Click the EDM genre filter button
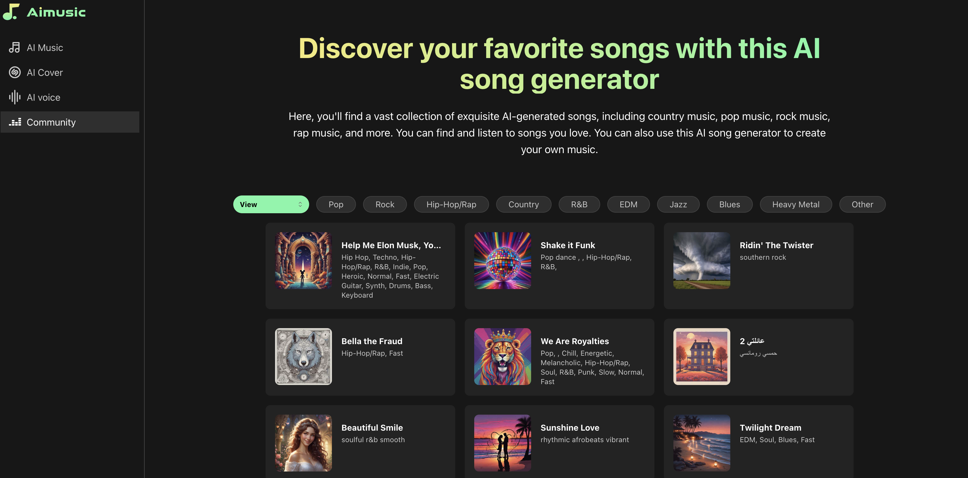Image resolution: width=968 pixels, height=478 pixels. coord(628,204)
